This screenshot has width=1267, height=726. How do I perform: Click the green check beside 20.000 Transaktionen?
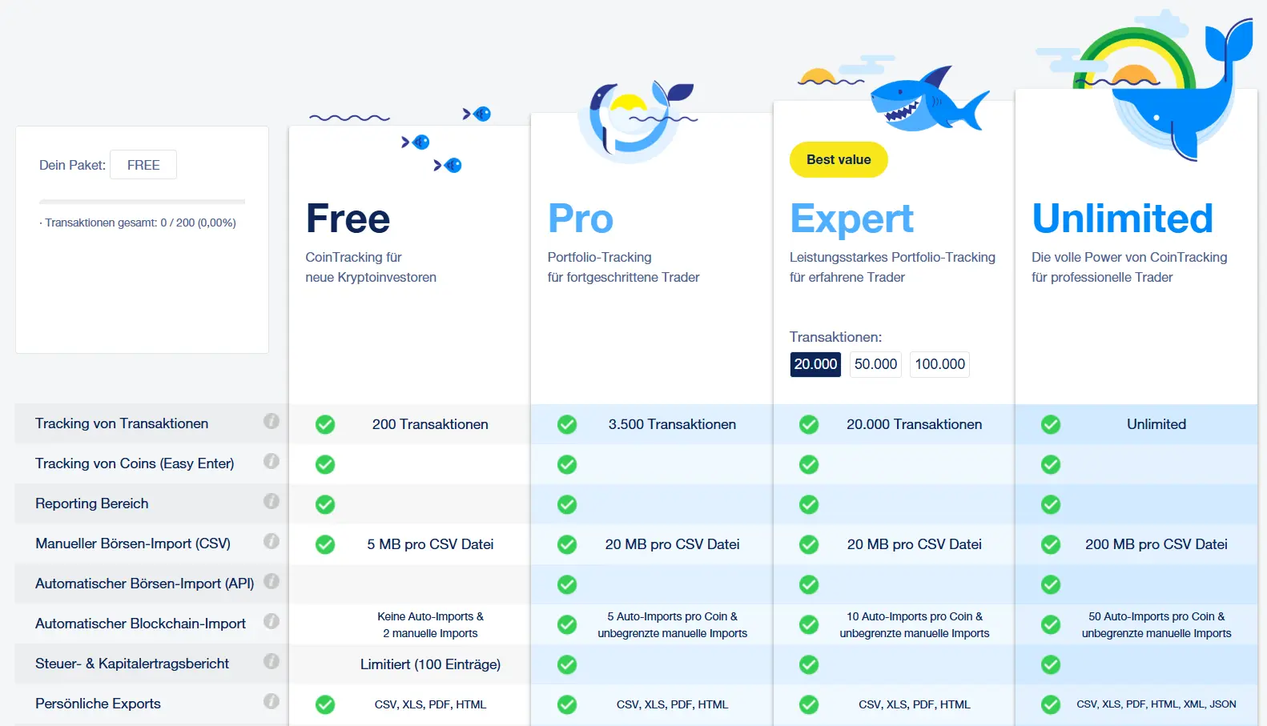[x=809, y=424]
